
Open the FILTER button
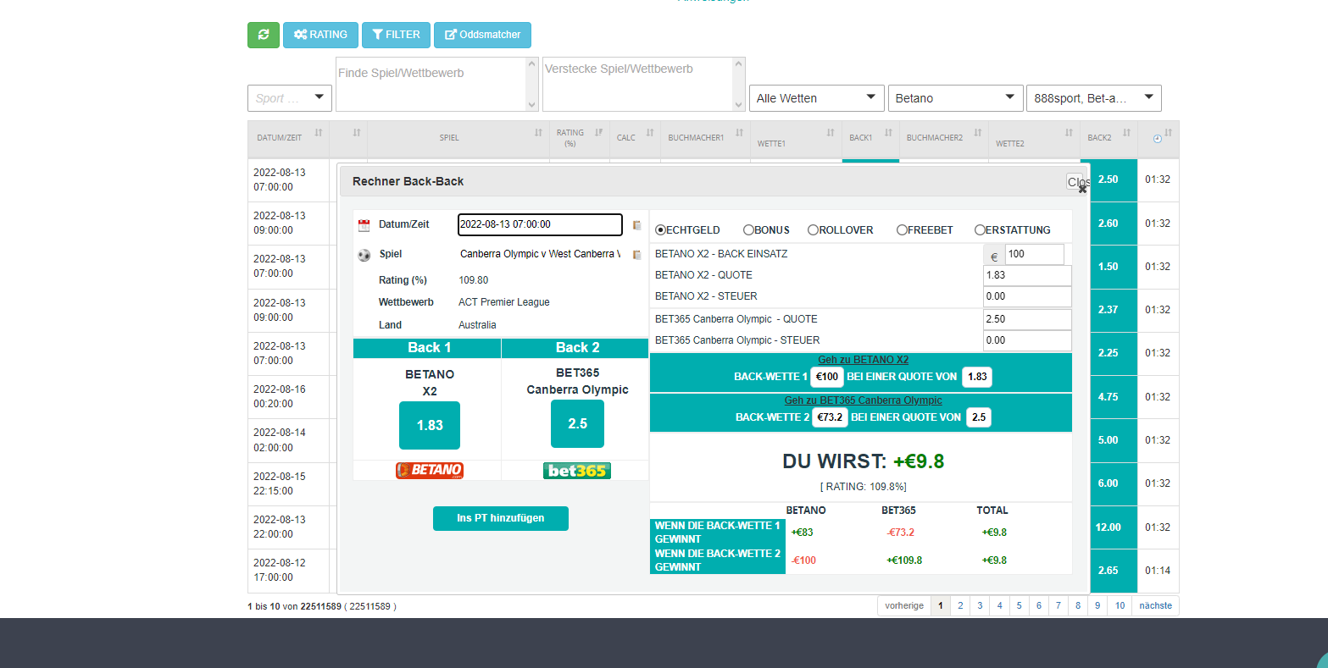point(396,35)
